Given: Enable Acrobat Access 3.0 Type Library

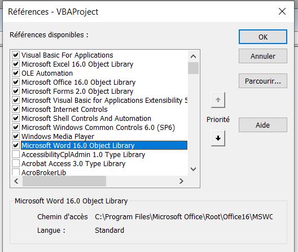Looking at the screenshot, I should tap(16, 163).
